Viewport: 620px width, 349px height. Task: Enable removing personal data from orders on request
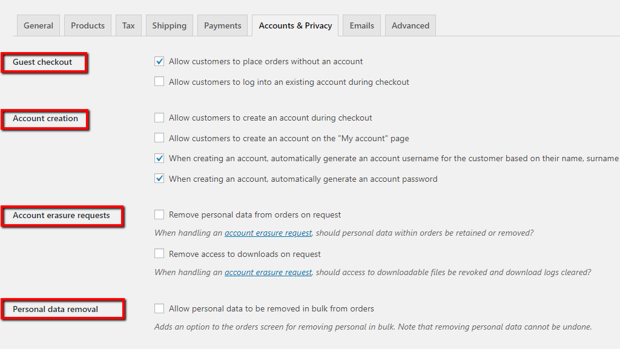(159, 214)
